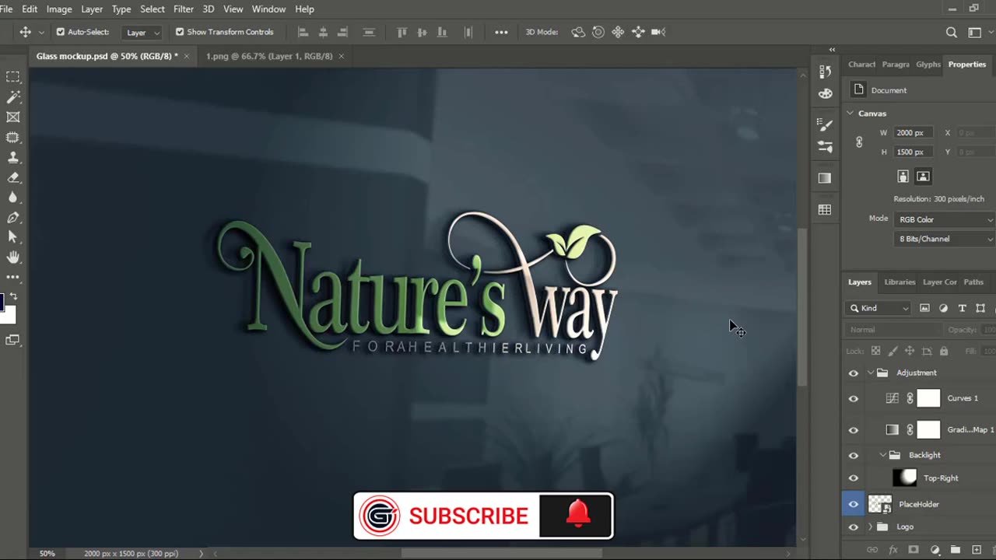Image resolution: width=996 pixels, height=560 pixels.
Task: Click the lock transparent pixels icon
Action: 875,351
